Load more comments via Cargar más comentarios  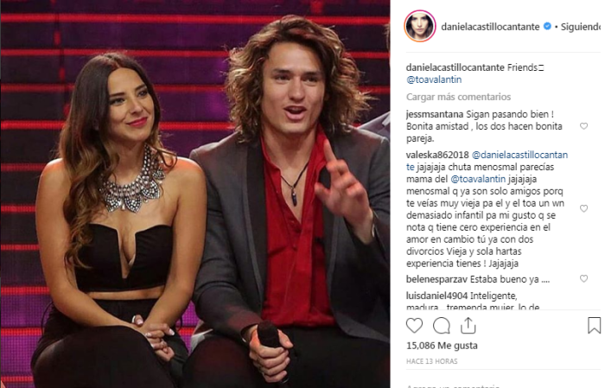pos(458,97)
